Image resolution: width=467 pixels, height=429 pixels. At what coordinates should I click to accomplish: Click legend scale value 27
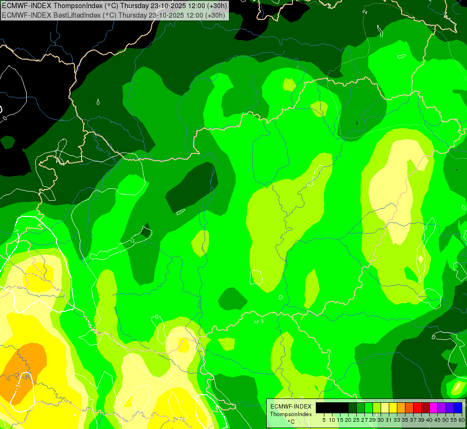click(364, 420)
